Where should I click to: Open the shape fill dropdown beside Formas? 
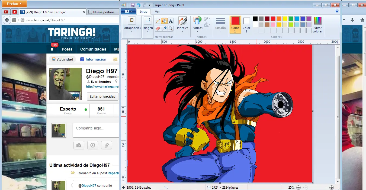tap(207, 25)
